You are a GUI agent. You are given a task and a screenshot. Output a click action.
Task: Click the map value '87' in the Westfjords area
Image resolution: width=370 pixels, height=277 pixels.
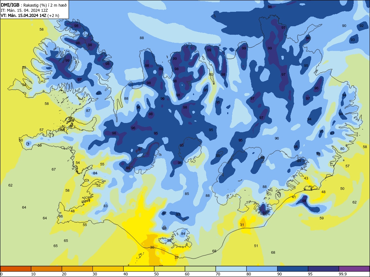tap(88, 111)
